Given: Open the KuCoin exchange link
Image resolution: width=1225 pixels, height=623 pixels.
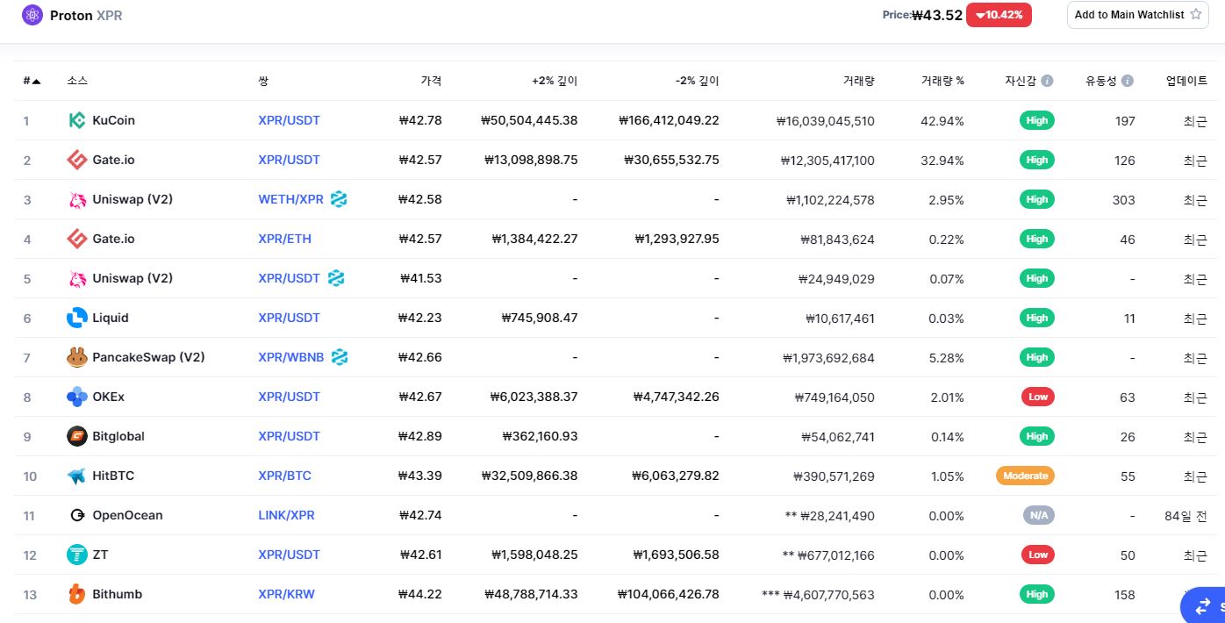Looking at the screenshot, I should [113, 120].
